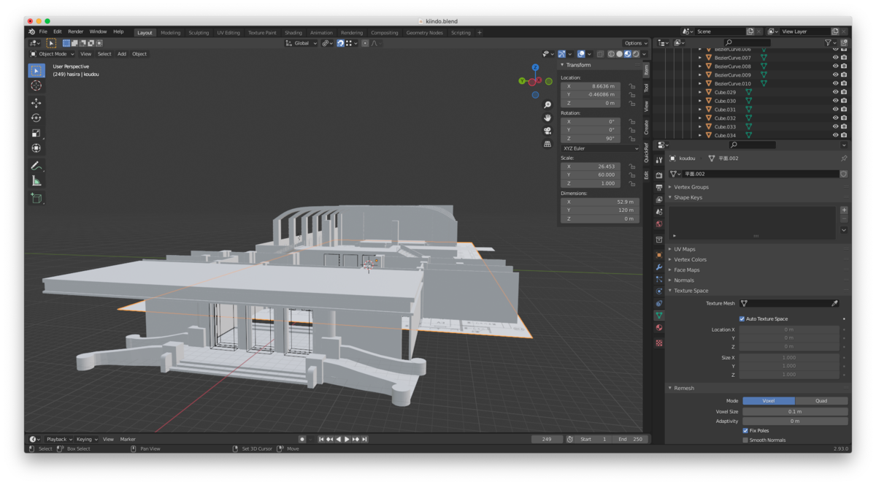876x485 pixels.
Task: Uncheck Auto Texture Space
Action: coord(742,318)
